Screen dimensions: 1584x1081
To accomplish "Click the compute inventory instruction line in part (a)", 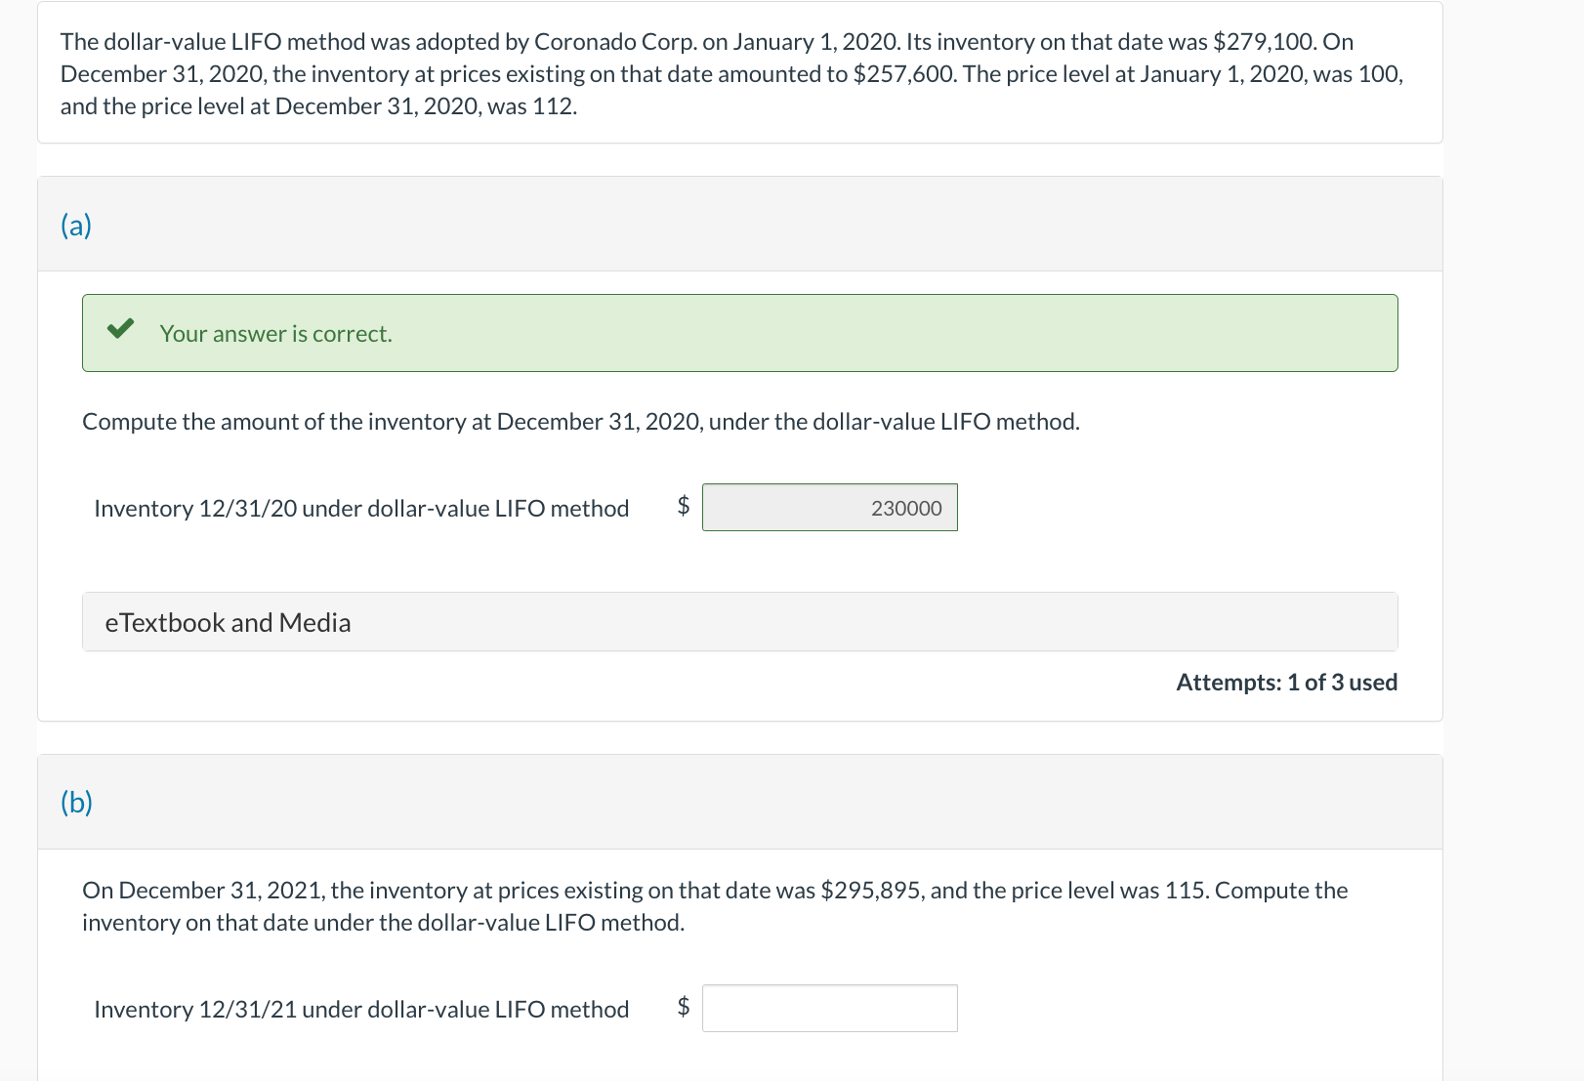I will tap(581, 421).
